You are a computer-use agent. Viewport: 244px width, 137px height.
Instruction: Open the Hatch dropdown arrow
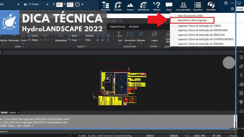[42, 36]
